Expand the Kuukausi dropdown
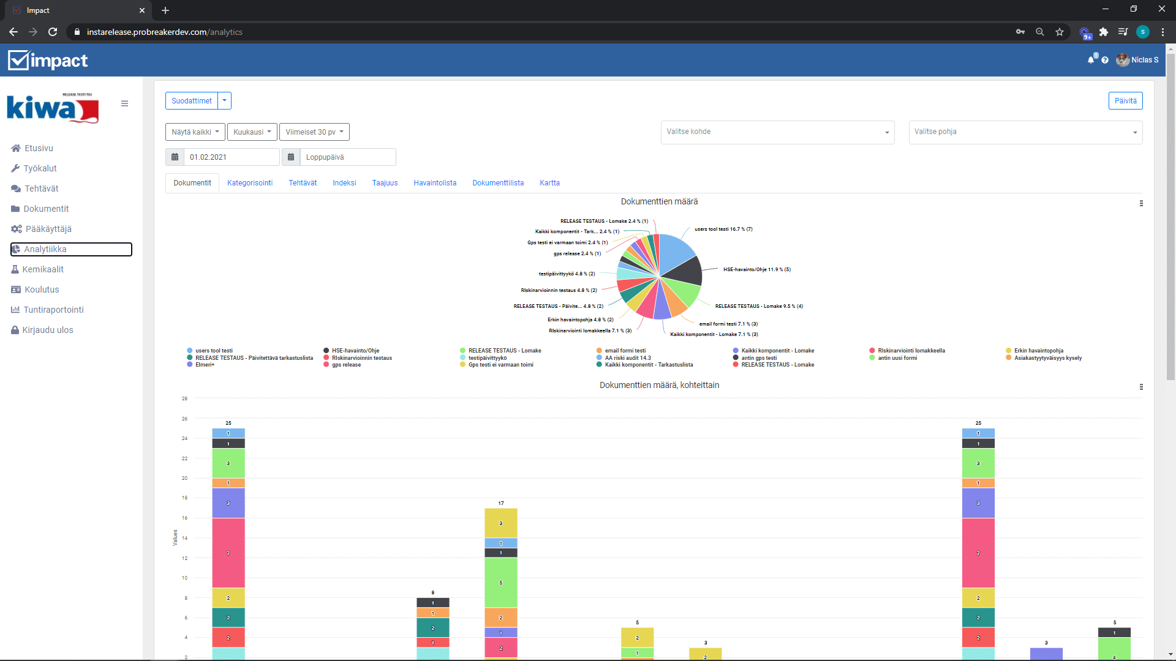This screenshot has width=1176, height=661. click(252, 132)
